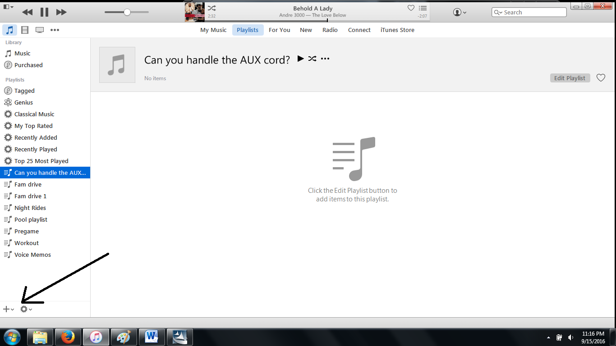Play the AUX cord playlist
This screenshot has width=616, height=346.
pyautogui.click(x=300, y=59)
